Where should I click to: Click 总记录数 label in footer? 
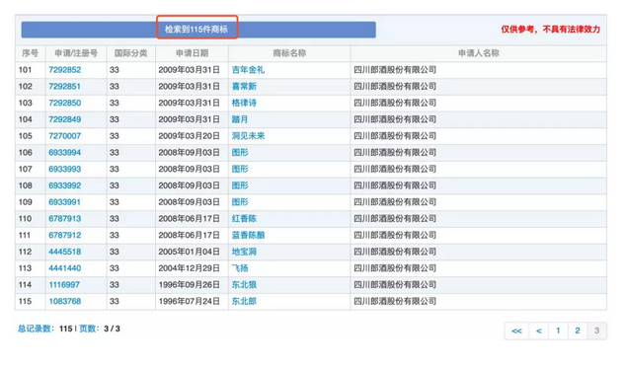coord(35,329)
